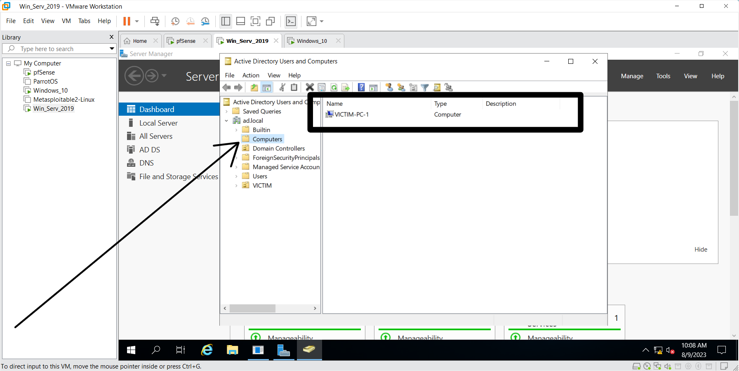The height and width of the screenshot is (371, 739).
Task: Click the sound card status icon
Action: tap(667, 366)
